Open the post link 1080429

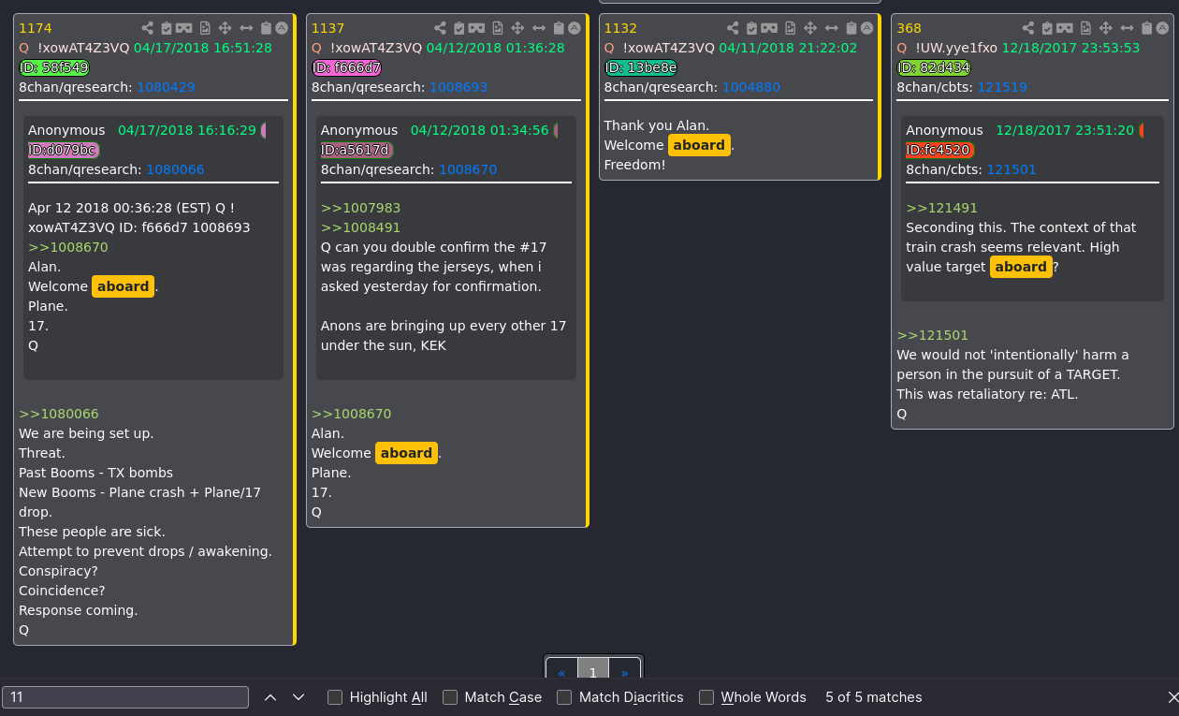[166, 87]
